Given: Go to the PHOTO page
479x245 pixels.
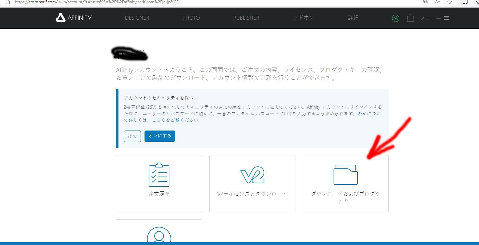Looking at the screenshot, I should pyautogui.click(x=191, y=18).
